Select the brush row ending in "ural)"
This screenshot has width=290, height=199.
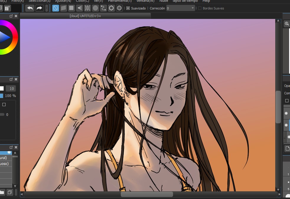point(6,158)
